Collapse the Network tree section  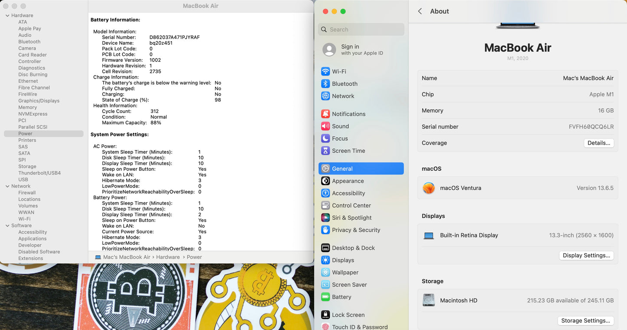pos(7,186)
